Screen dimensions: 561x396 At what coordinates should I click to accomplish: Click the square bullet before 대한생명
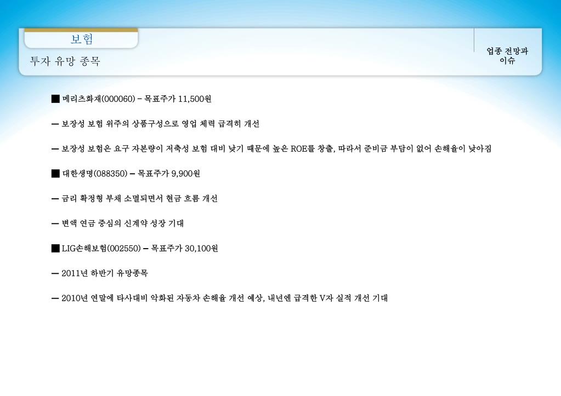coord(55,174)
